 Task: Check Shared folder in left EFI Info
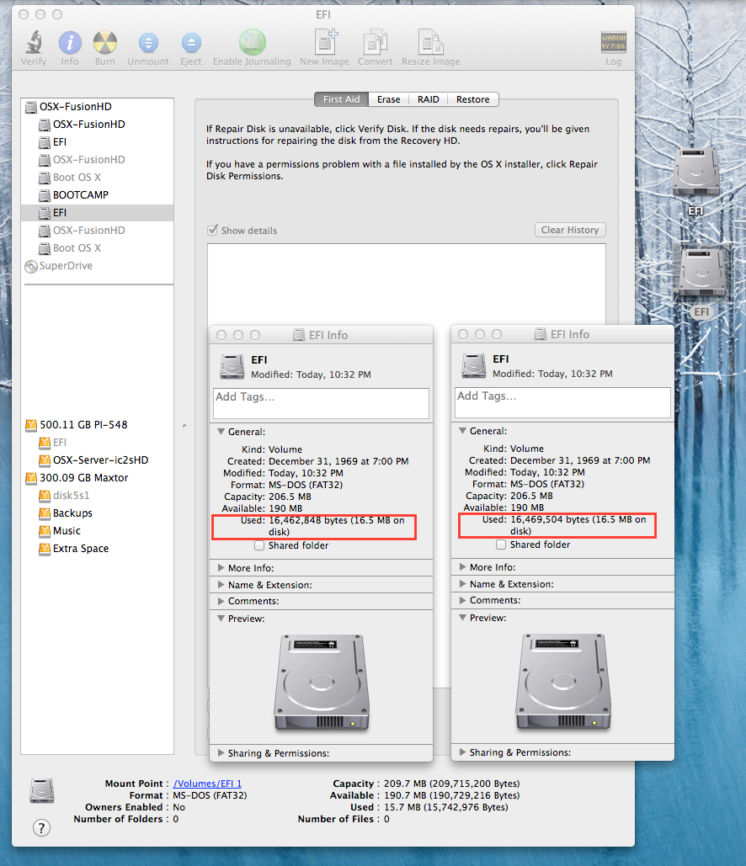pos(259,545)
